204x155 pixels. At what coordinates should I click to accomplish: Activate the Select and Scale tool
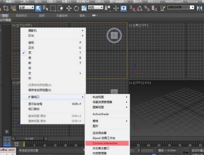84,8
